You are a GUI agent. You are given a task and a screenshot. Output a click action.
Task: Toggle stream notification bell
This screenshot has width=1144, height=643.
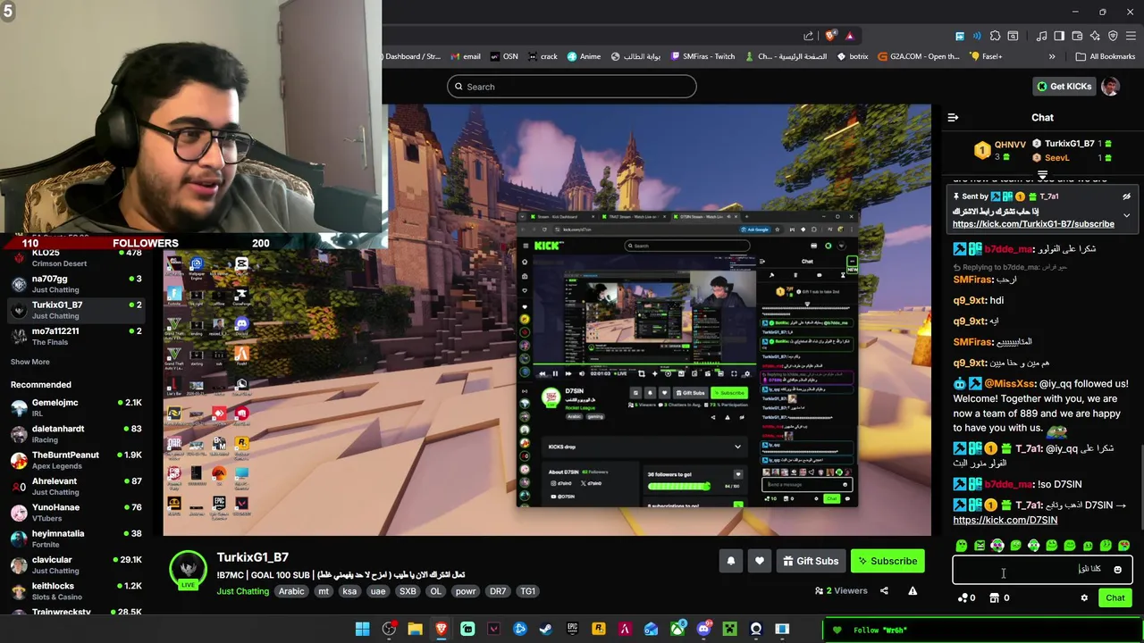(x=730, y=561)
